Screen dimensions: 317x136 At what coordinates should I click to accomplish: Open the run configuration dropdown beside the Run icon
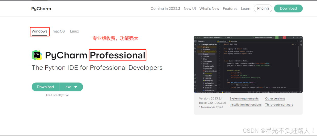(263, 38)
